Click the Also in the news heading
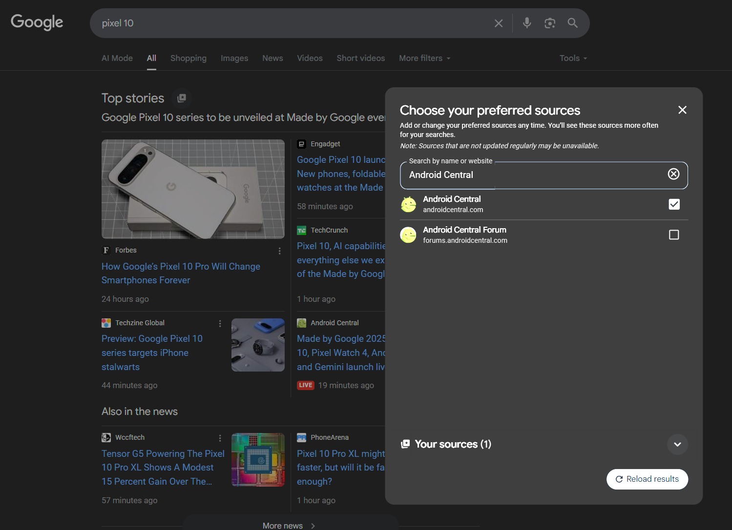This screenshot has width=732, height=530. click(140, 412)
